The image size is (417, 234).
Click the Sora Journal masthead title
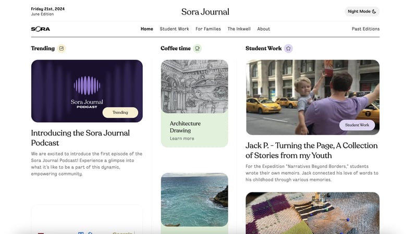coord(205,11)
